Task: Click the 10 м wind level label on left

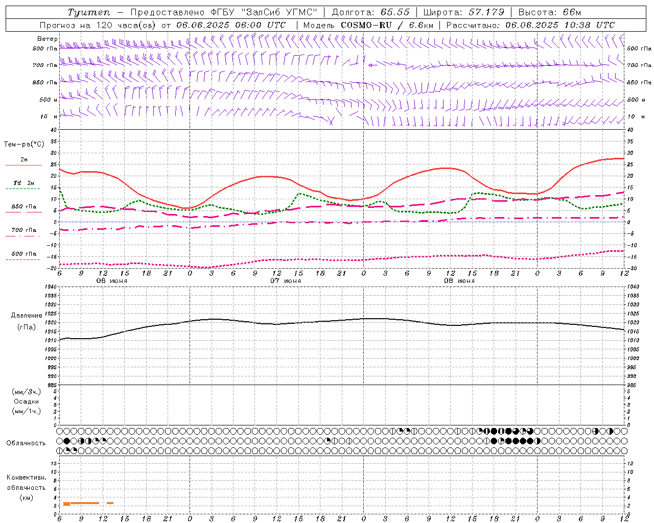Action: 49,116
